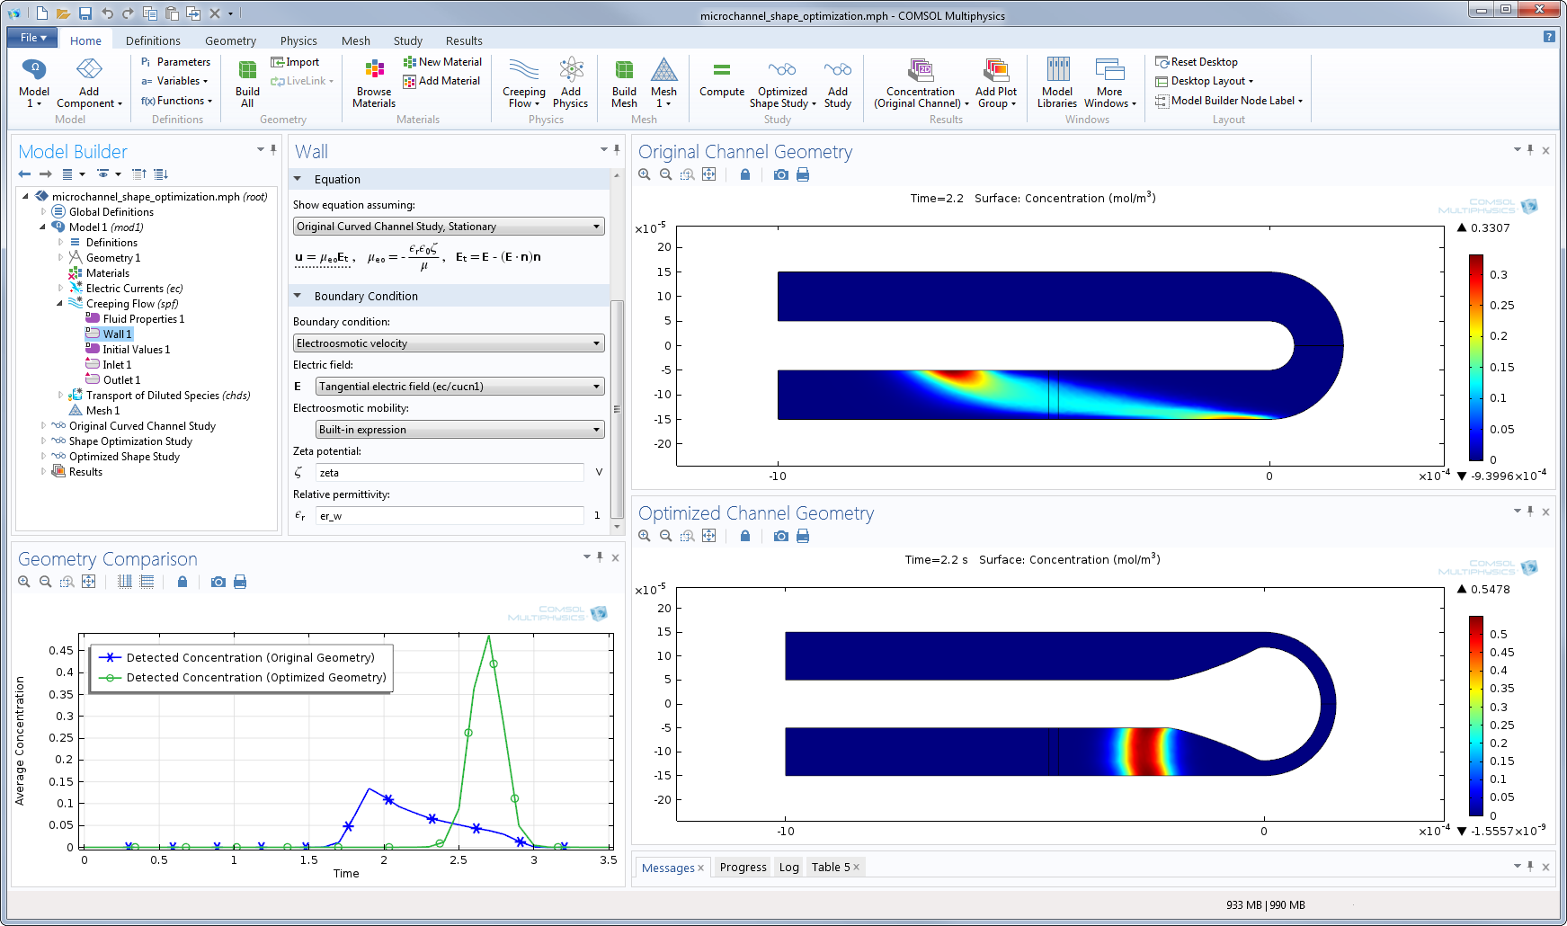Open help with the question mark icon
Screen dimensions: 1567x926
point(1549,37)
